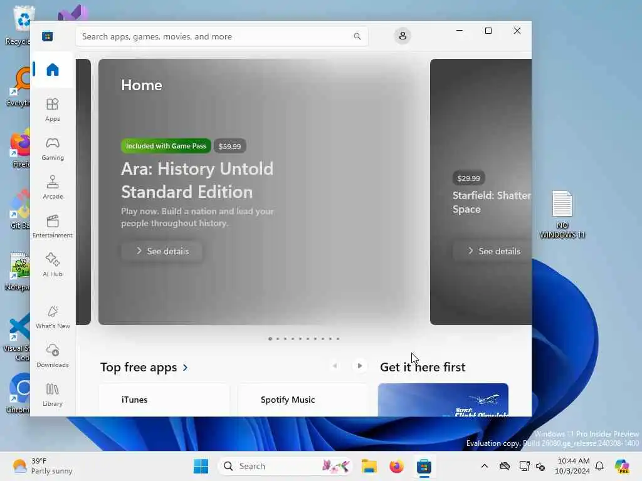The width and height of the screenshot is (642, 481).
Task: Select the Chrome desktop shortcut
Action: click(x=18, y=393)
